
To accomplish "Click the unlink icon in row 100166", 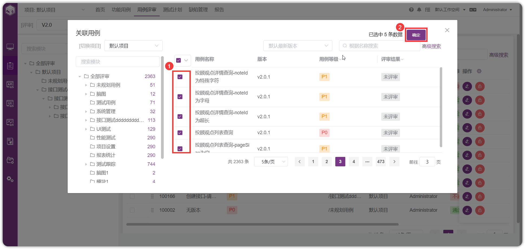I will pos(480,197).
